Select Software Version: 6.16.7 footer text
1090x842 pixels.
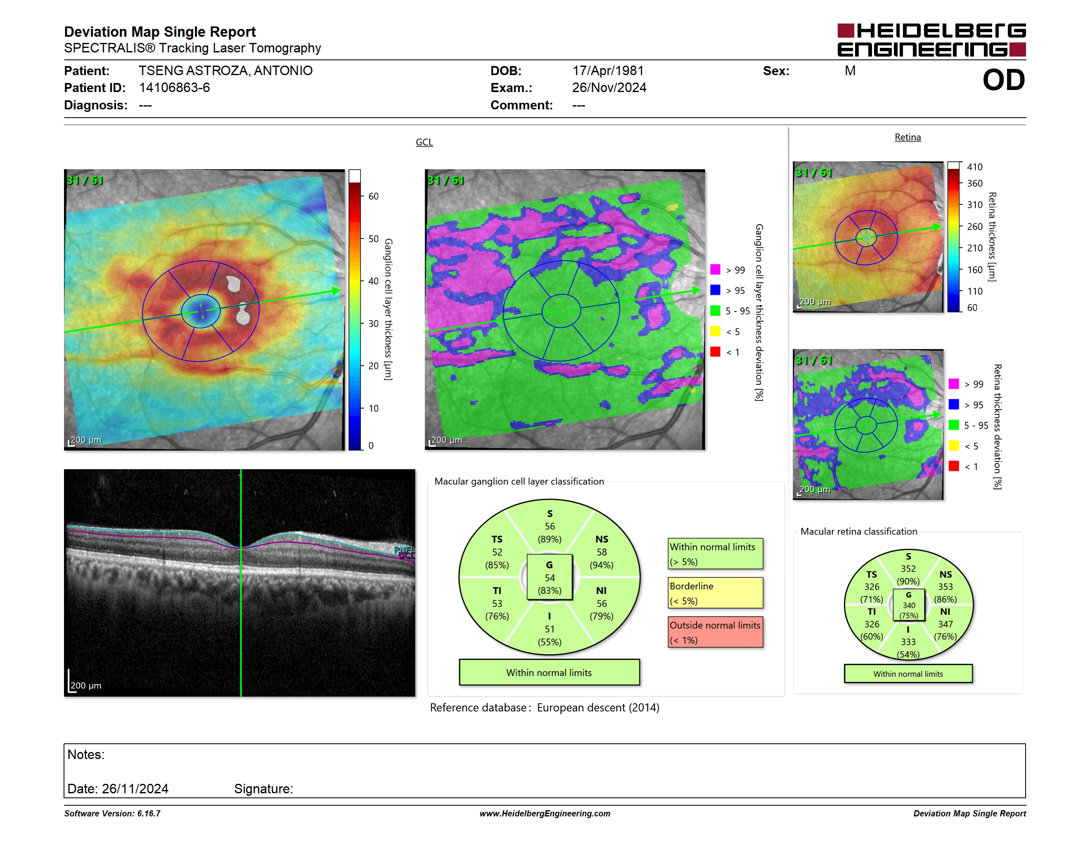click(112, 814)
